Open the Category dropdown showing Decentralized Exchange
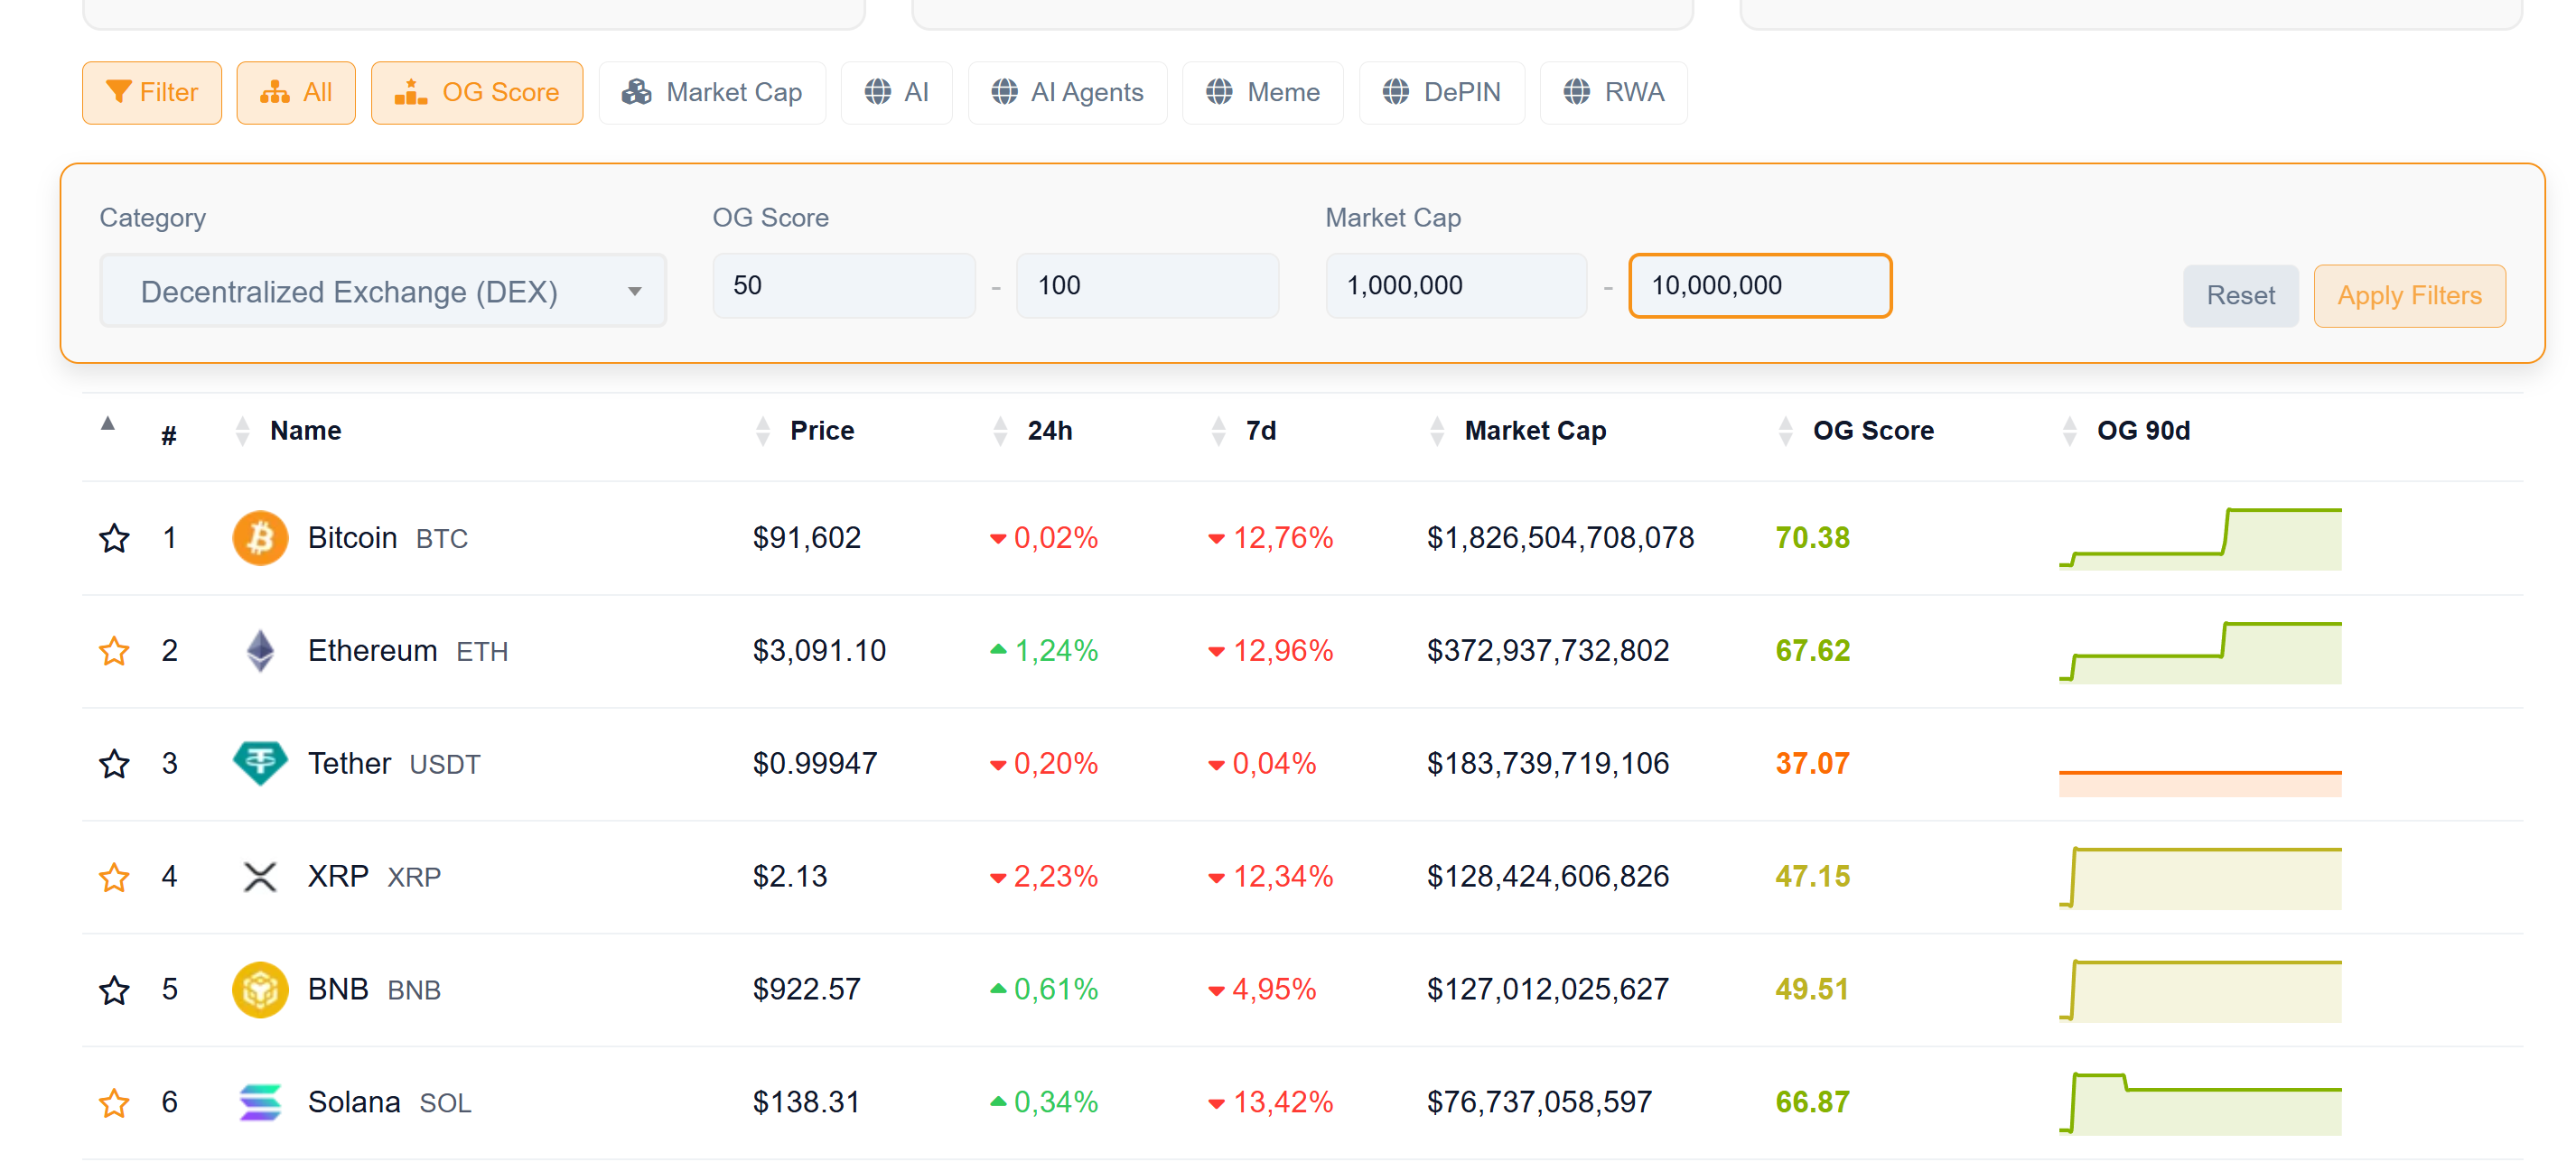Viewport: 2576px width, 1162px height. coord(383,291)
